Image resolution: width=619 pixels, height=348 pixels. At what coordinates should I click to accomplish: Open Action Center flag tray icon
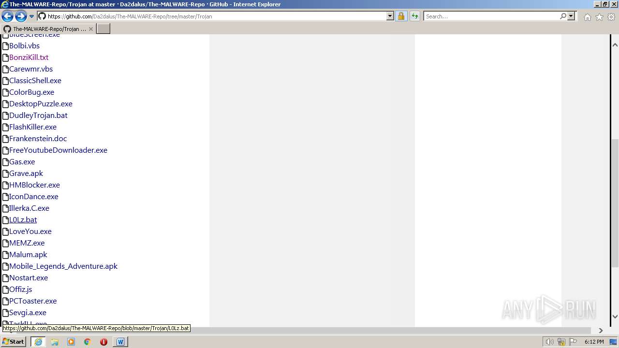(573, 342)
